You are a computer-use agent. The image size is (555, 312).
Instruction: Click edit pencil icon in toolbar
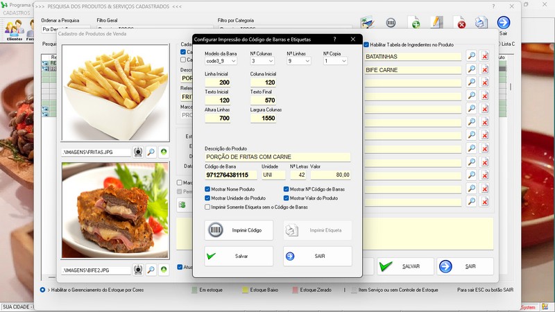pyautogui.click(x=437, y=22)
